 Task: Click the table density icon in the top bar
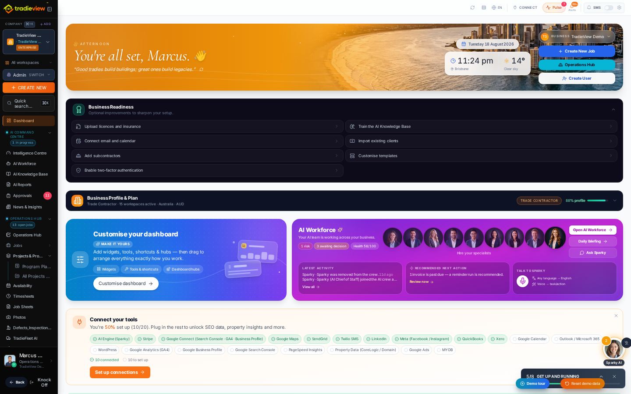point(484,7)
